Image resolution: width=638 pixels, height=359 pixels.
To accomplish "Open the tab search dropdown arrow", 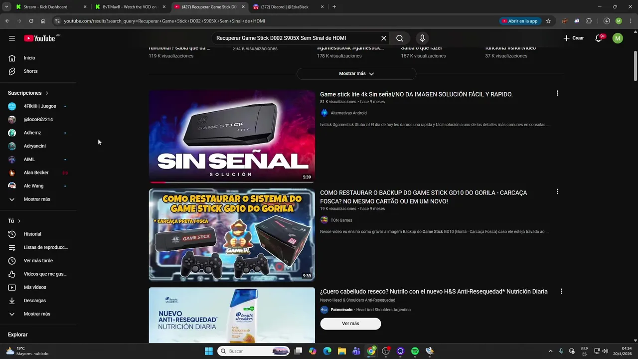I will (x=6, y=7).
